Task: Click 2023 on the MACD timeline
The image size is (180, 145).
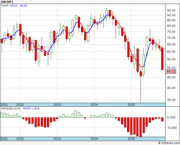Action: pos(57,139)
